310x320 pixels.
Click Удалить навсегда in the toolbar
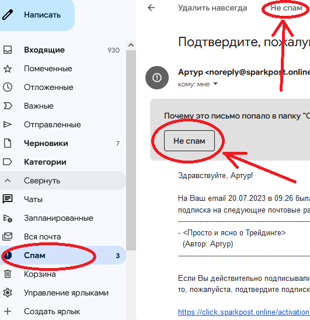pyautogui.click(x=213, y=8)
